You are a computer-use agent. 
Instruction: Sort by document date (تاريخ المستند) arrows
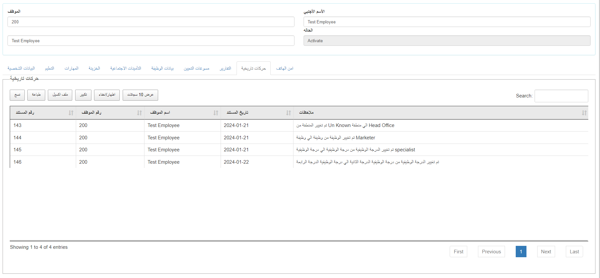tap(288, 113)
